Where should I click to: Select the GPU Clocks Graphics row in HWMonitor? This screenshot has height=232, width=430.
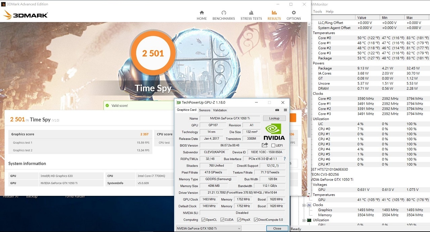[370, 210]
